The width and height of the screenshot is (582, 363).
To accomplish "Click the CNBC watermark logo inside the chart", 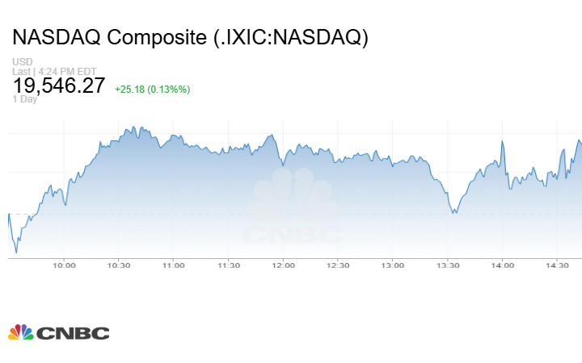I will tap(293, 206).
